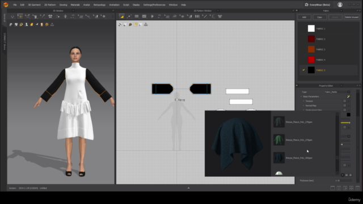Choose the Select Mesh box tool in 3D toolbar
This screenshot has width=363, height=204.
click(x=28, y=16)
